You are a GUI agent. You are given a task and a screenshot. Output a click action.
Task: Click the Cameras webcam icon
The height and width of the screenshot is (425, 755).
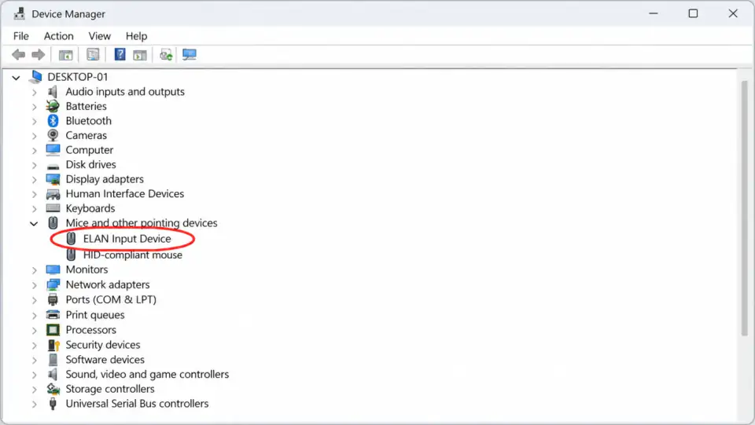pos(53,135)
